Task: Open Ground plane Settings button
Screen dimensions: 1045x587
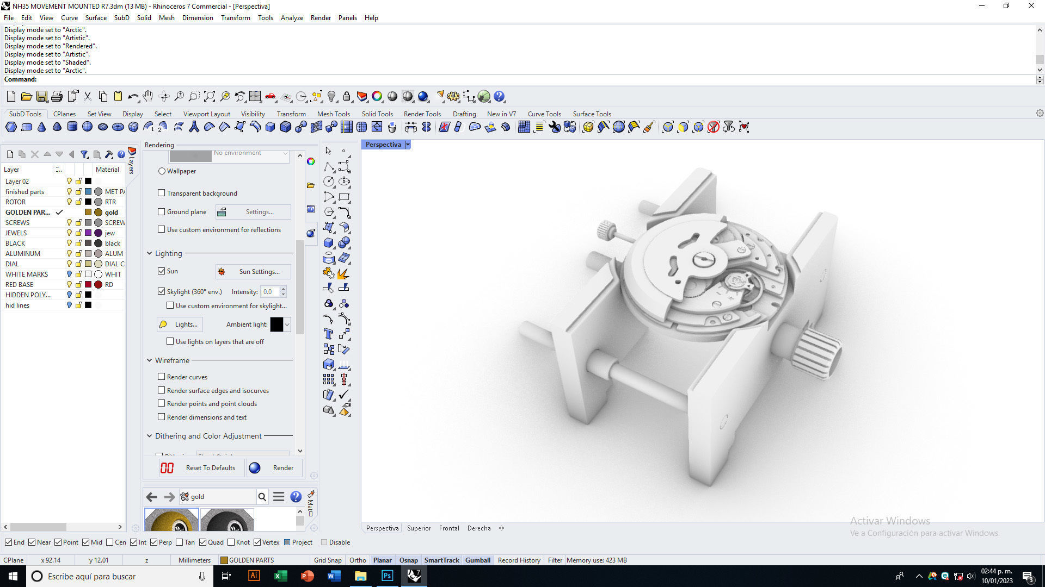Action: 253,212
